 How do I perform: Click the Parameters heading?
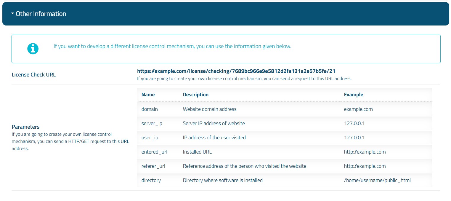coord(25,127)
